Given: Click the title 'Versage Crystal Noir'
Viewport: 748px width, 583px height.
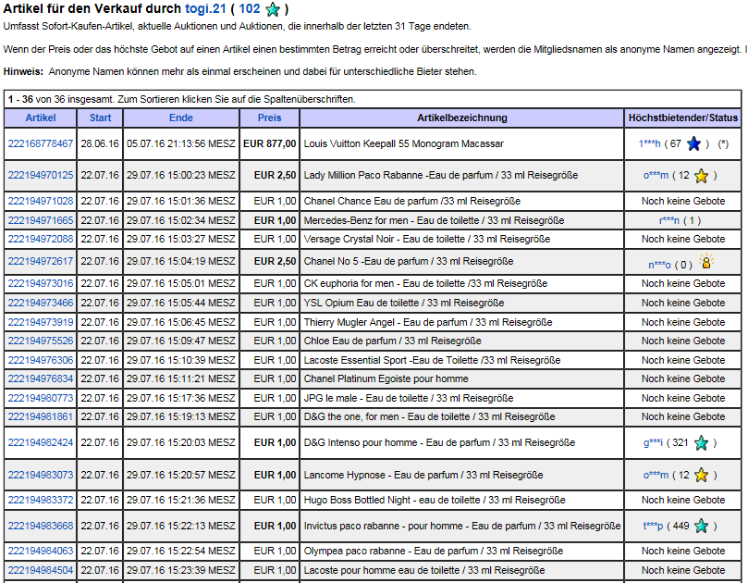Looking at the screenshot, I should pos(349,239).
